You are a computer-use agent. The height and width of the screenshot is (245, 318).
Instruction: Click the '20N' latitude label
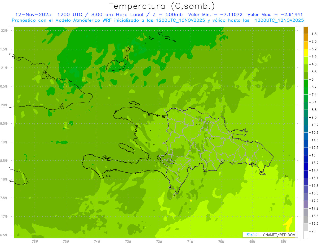pos(4,105)
